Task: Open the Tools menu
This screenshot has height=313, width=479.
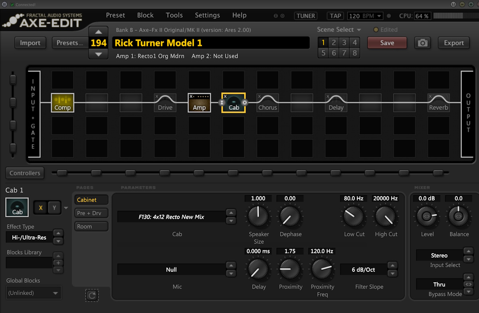Action: pyautogui.click(x=174, y=15)
